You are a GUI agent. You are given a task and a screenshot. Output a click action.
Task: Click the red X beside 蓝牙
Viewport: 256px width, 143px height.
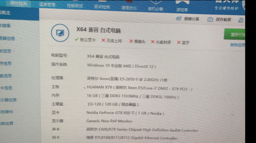[x=179, y=42]
